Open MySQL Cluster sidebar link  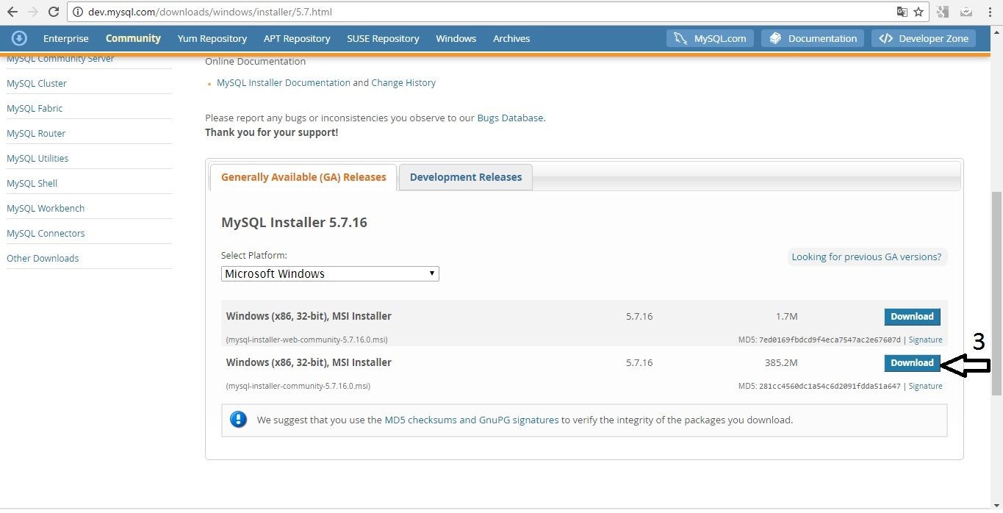point(37,83)
